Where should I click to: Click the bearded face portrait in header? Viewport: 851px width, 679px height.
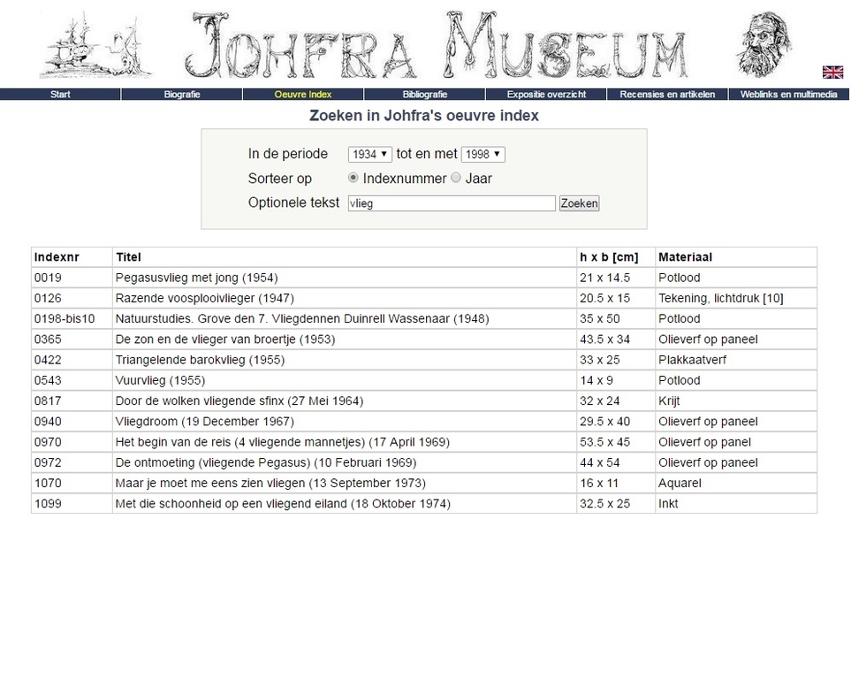(x=764, y=44)
